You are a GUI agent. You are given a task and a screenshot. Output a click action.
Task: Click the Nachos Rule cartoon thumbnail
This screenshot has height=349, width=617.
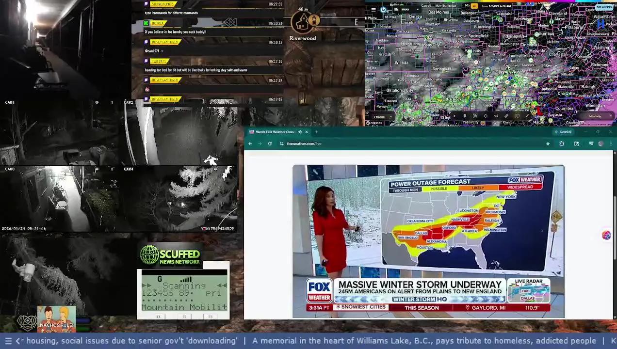[x=56, y=318]
